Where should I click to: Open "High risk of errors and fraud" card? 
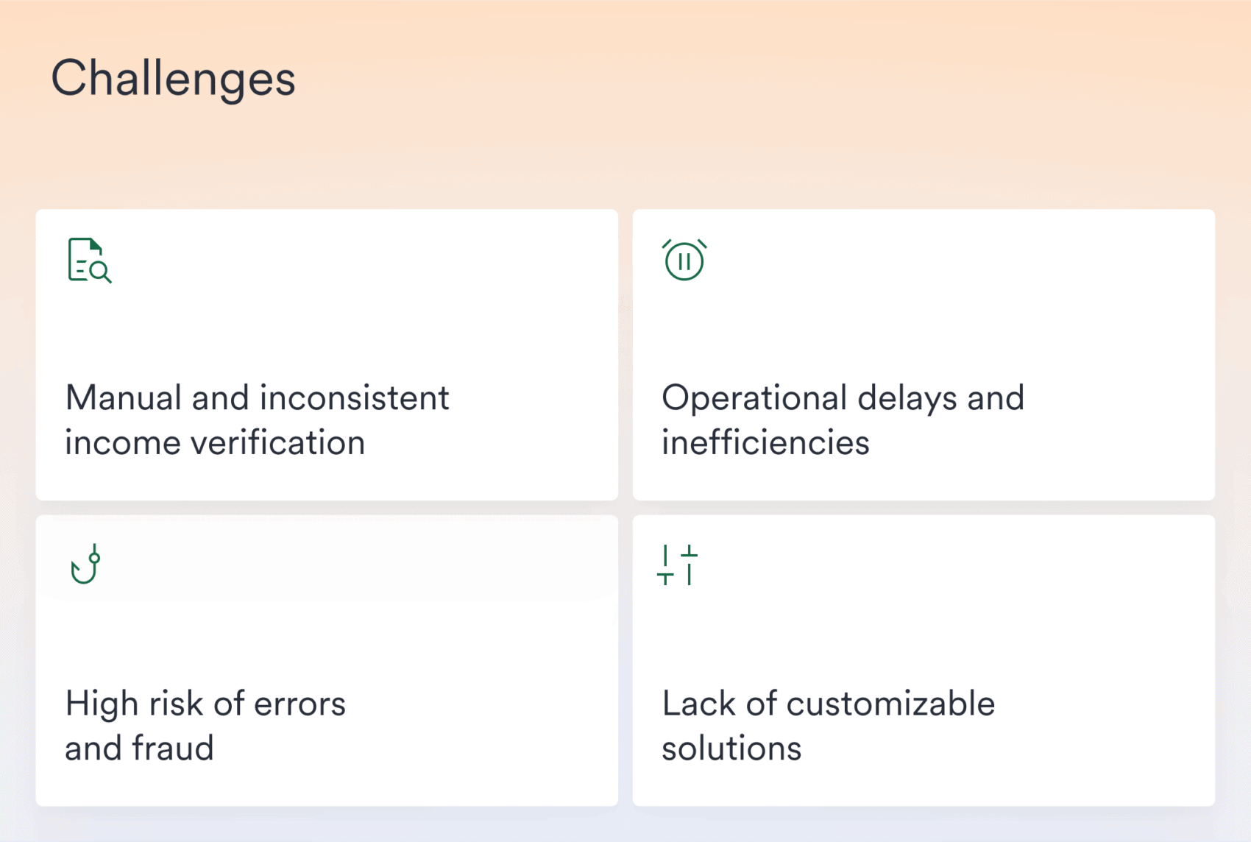click(x=327, y=660)
